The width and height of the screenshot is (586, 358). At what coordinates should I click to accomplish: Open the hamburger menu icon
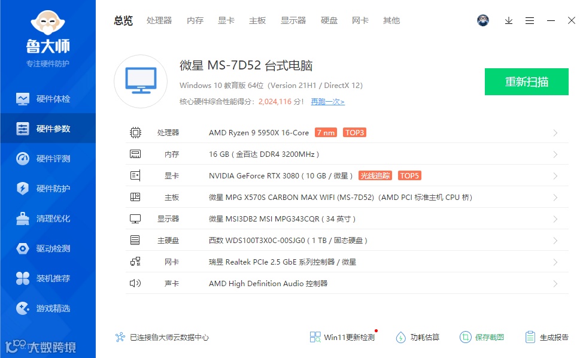pos(530,20)
